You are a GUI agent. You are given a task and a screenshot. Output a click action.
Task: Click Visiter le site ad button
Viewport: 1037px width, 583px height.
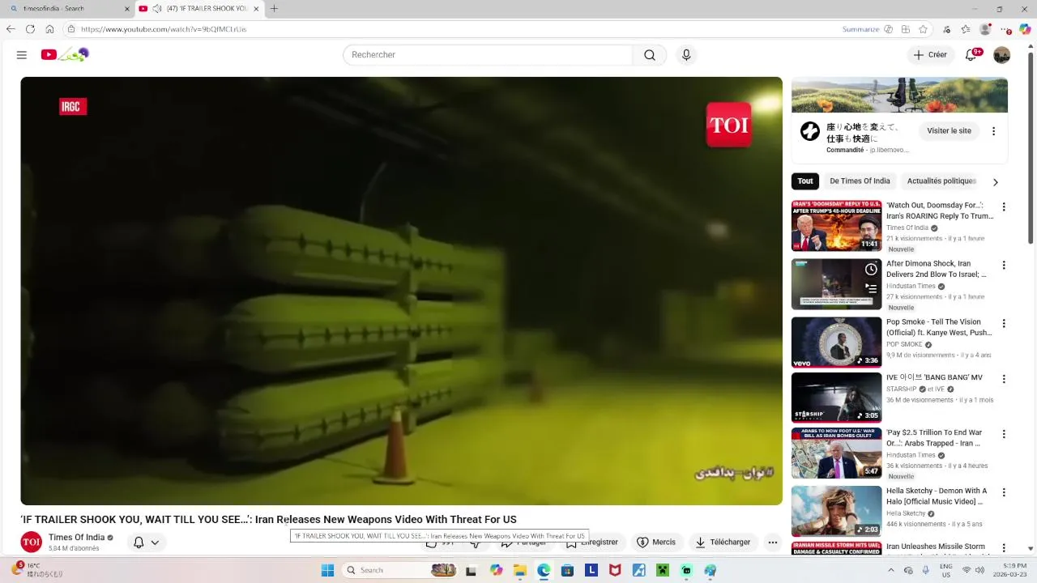[949, 131]
